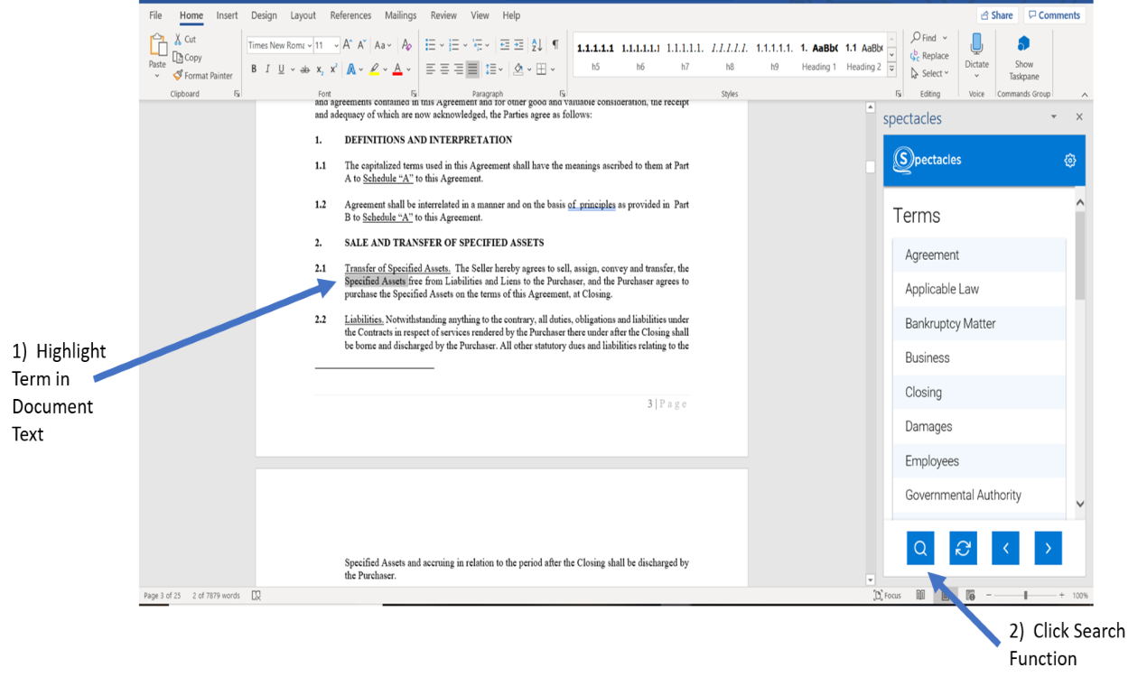Image resolution: width=1147 pixels, height=686 pixels.
Task: Click the Replace button in Editing group
Action: 929,56
